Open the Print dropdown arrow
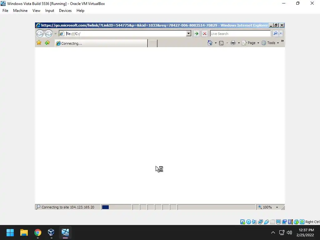This screenshot has width=320, height=240. 239,43
